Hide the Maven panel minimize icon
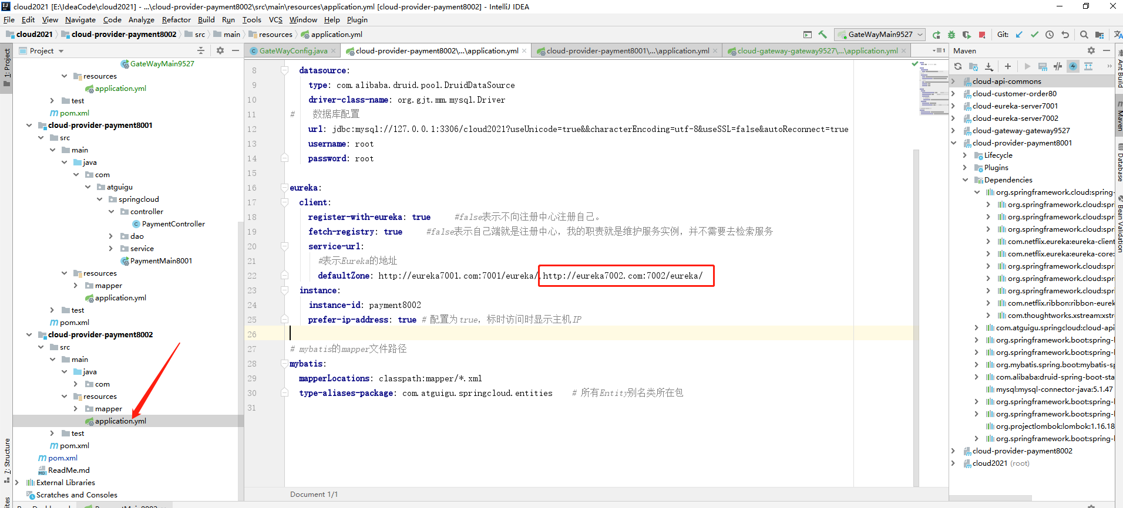Screen dimensions: 1123x508 [1107, 50]
